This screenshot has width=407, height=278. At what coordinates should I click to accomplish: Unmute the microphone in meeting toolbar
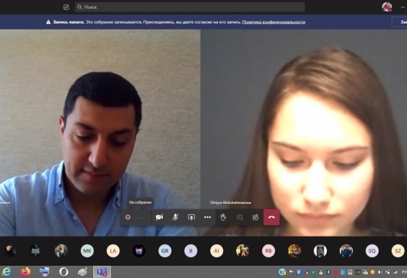coord(175,217)
